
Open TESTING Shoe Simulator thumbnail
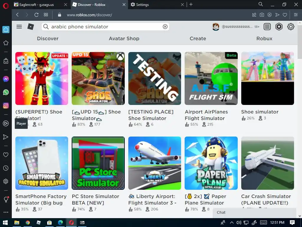pos(155,78)
